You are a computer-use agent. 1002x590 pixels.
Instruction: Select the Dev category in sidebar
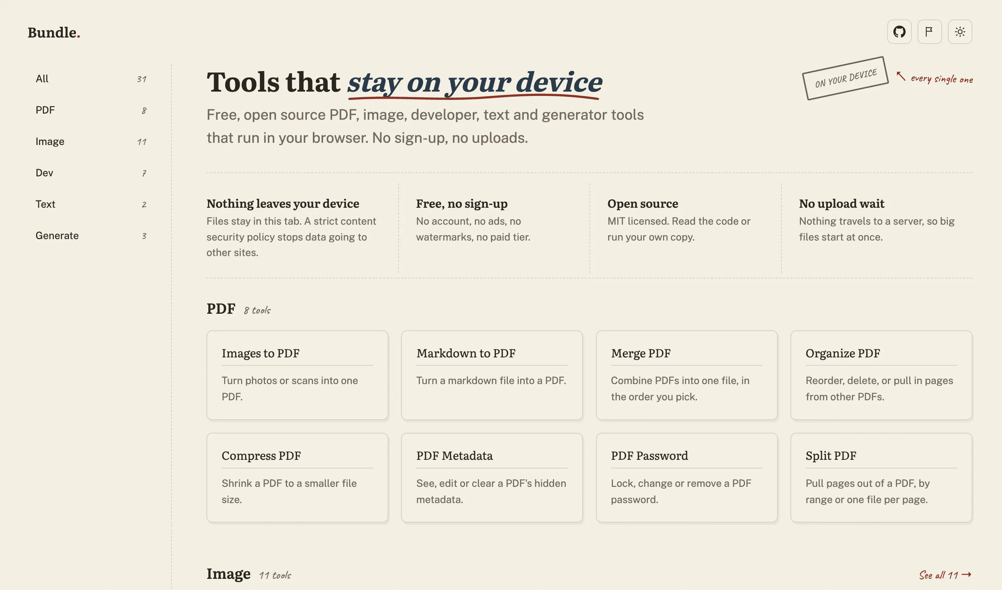click(91, 173)
